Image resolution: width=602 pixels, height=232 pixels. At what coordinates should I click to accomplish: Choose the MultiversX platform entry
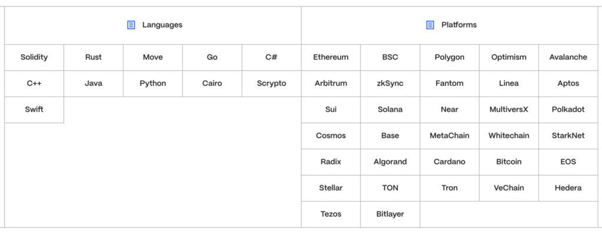click(509, 110)
